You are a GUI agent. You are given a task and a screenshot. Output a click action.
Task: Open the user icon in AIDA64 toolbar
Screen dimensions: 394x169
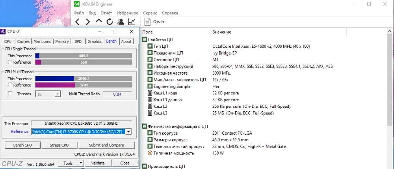pos(121,22)
